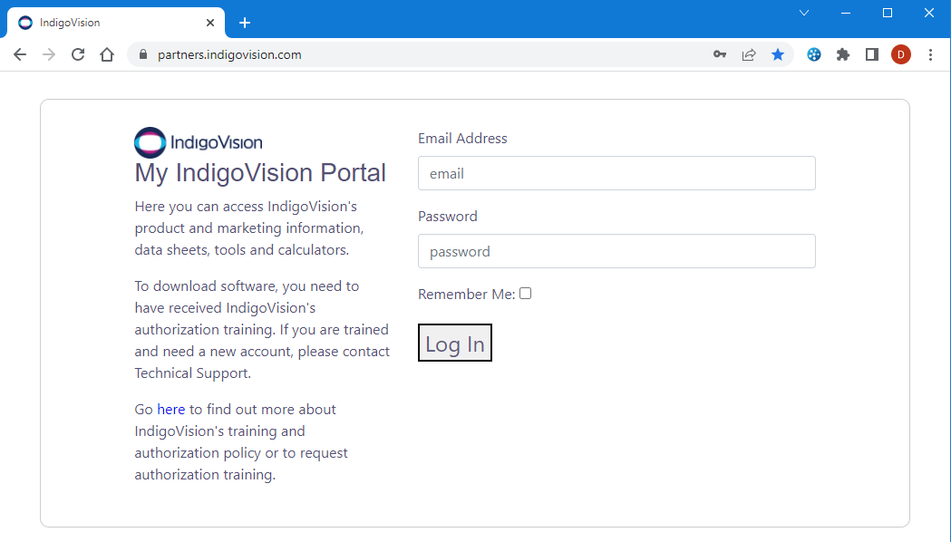Open the browser three-dot menu
The image size is (951, 542).
(x=930, y=54)
